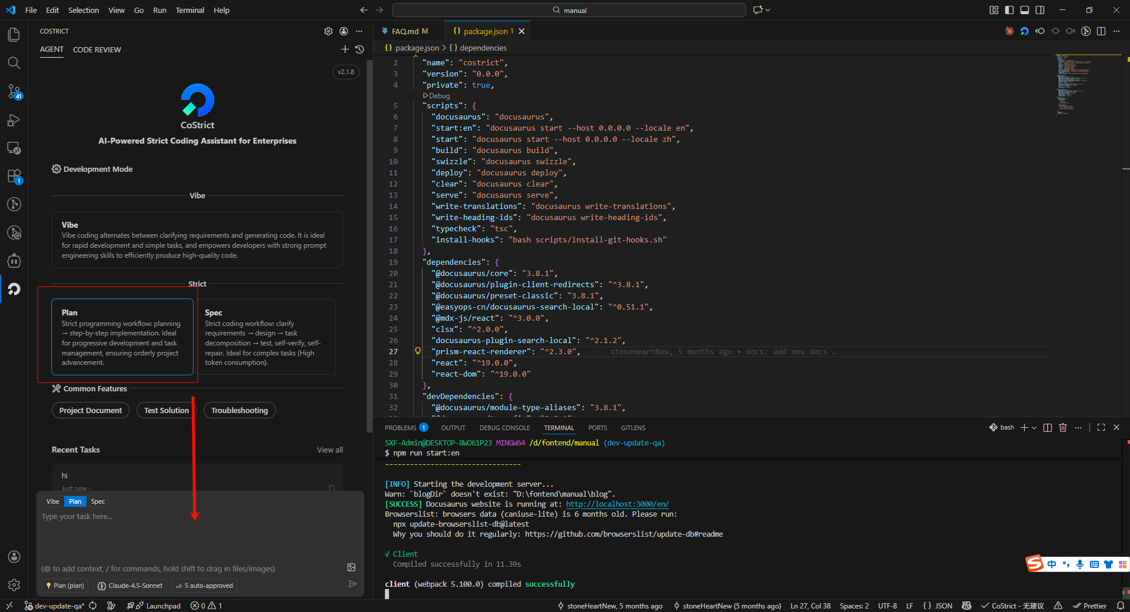
Task: Switch to the CODE REVIEW tab
Action: (97, 50)
